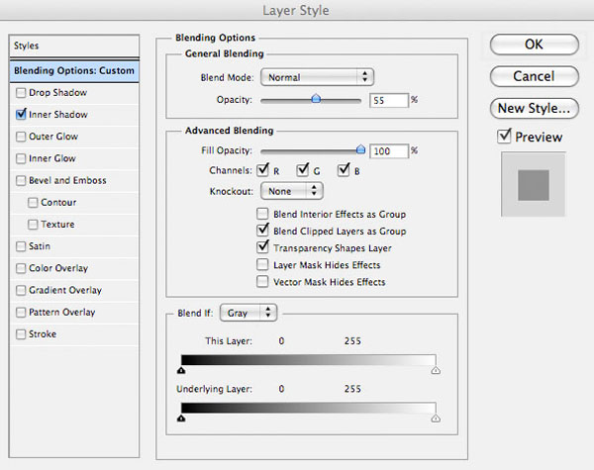Enable the Texture checkbox
The height and width of the screenshot is (470, 594).
pos(33,225)
